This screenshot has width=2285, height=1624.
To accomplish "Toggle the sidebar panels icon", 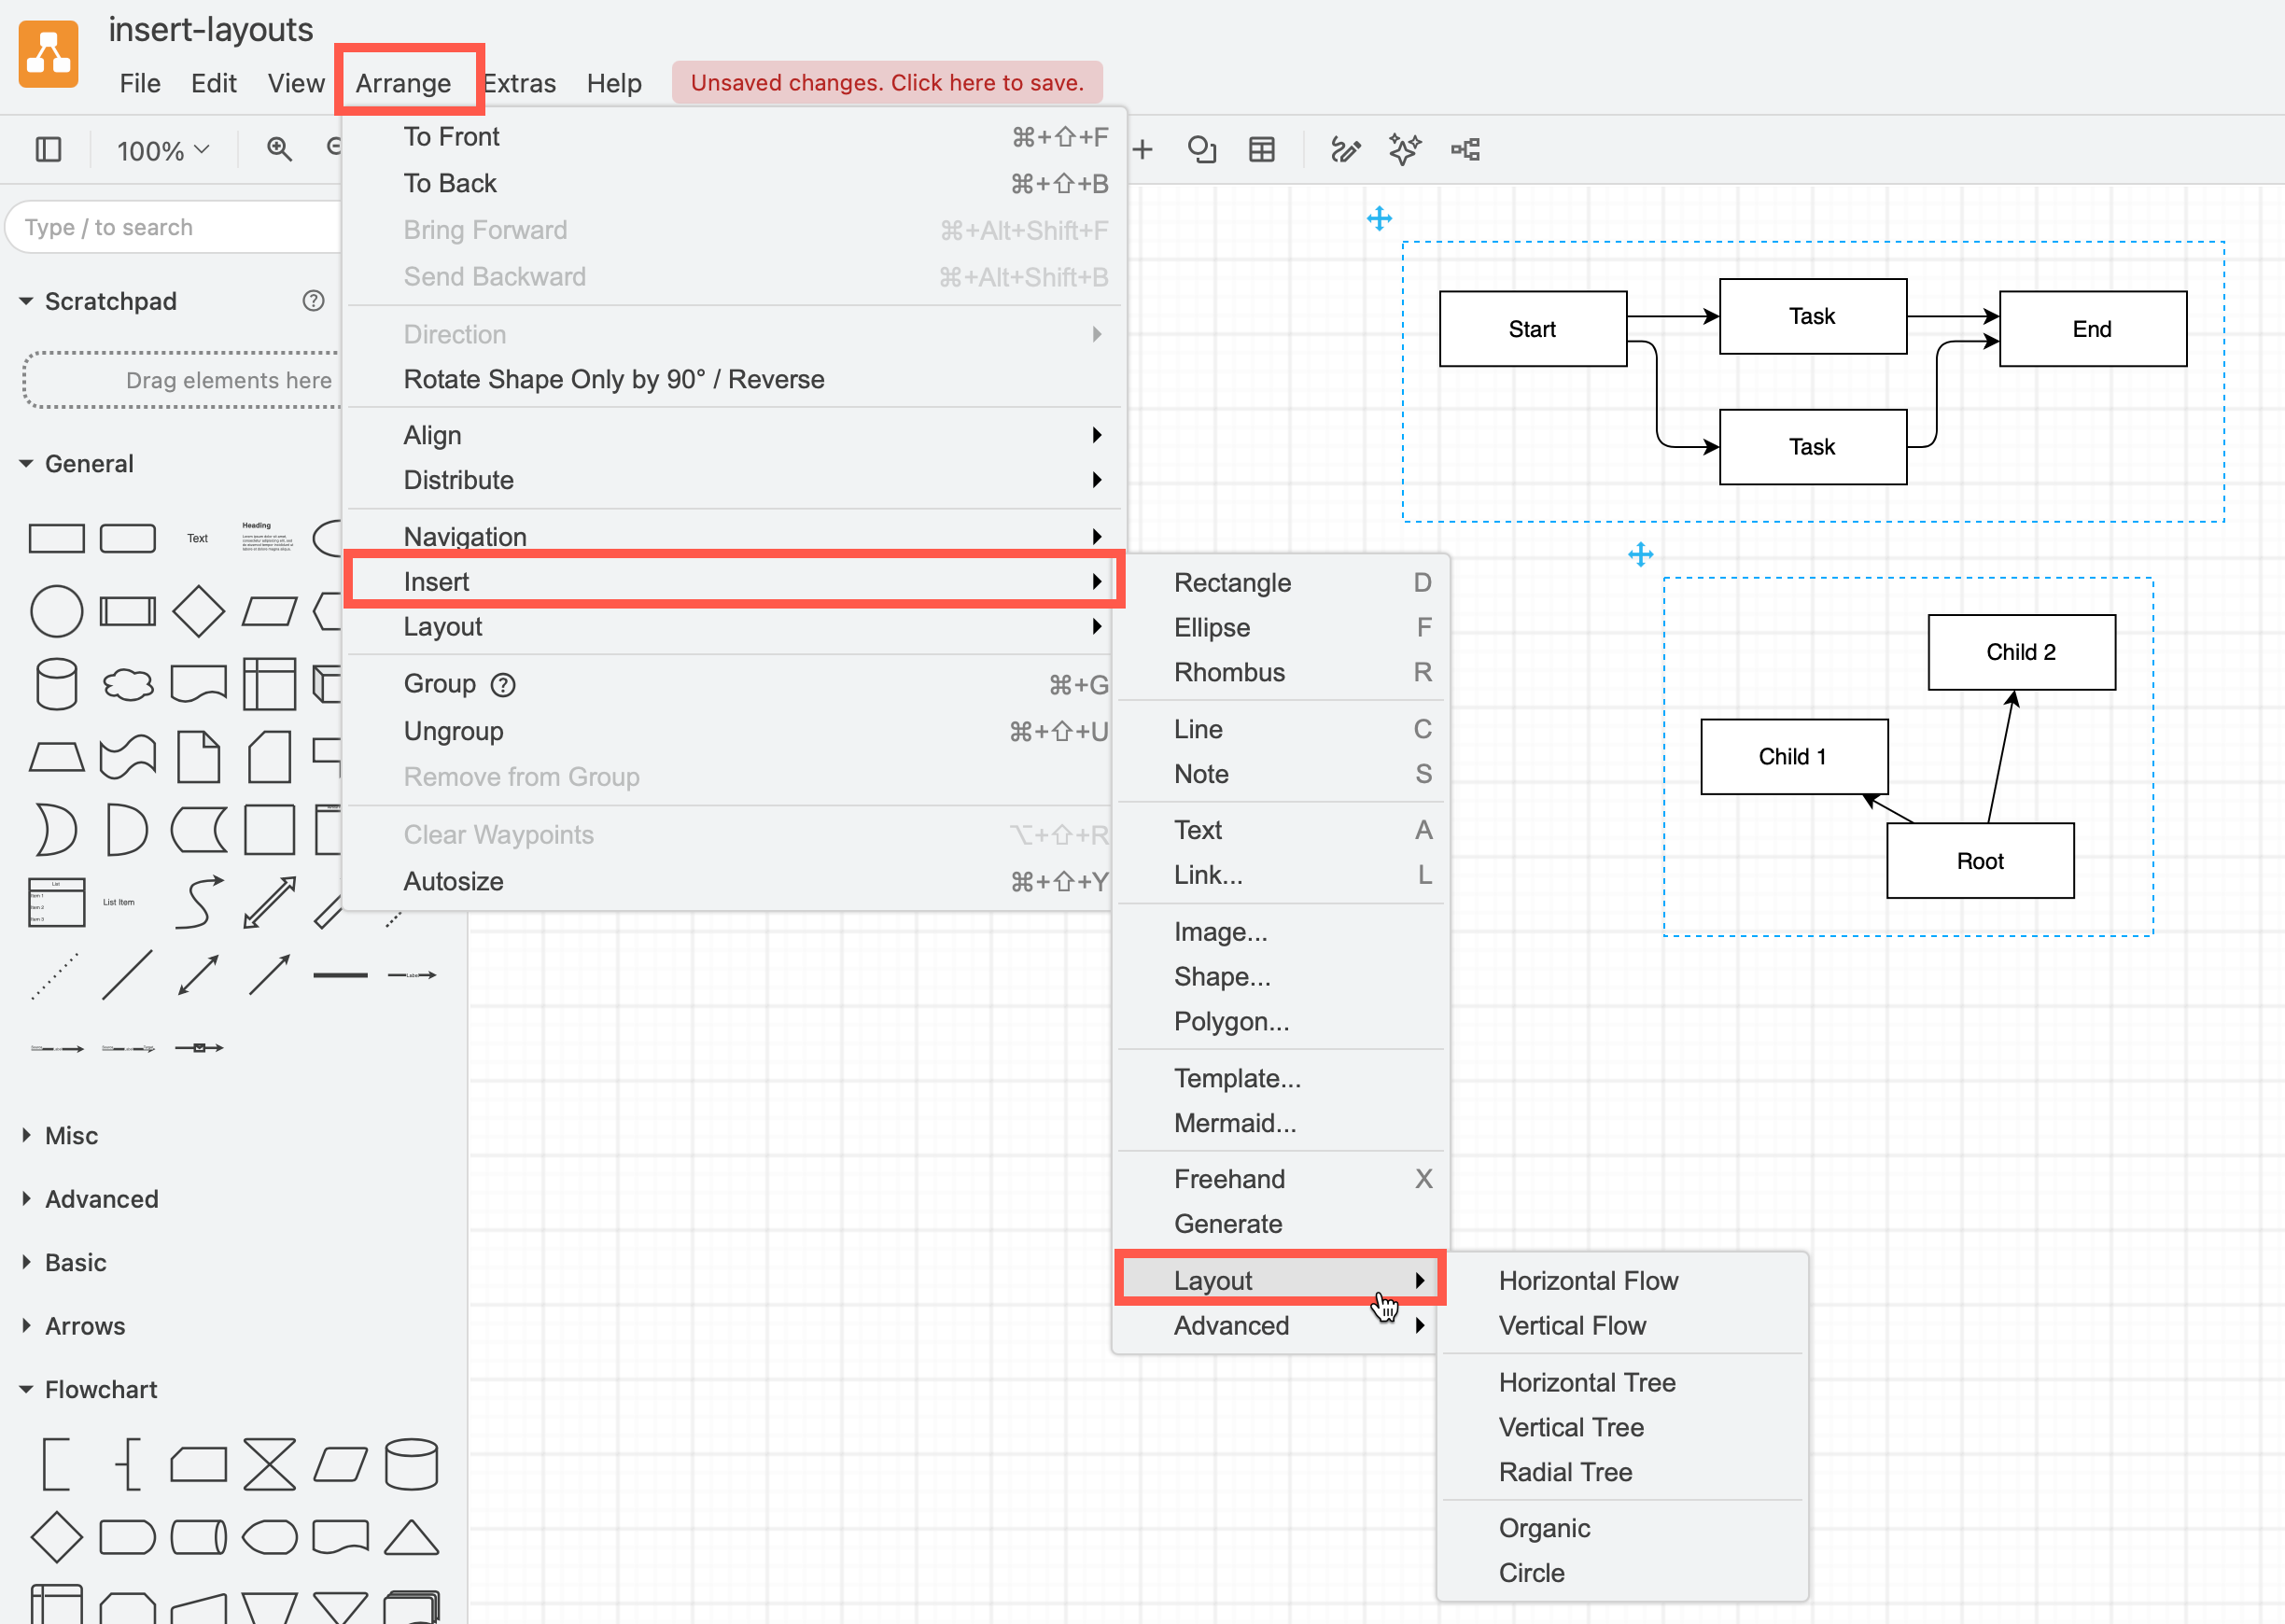I will [x=48, y=150].
